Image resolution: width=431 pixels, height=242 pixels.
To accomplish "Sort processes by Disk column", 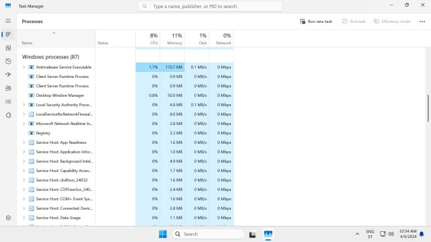I will tap(197, 38).
